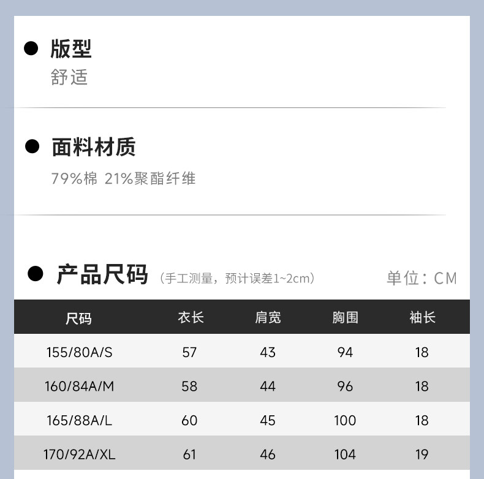
Task: Select the 版型 heading
Action: click(71, 49)
